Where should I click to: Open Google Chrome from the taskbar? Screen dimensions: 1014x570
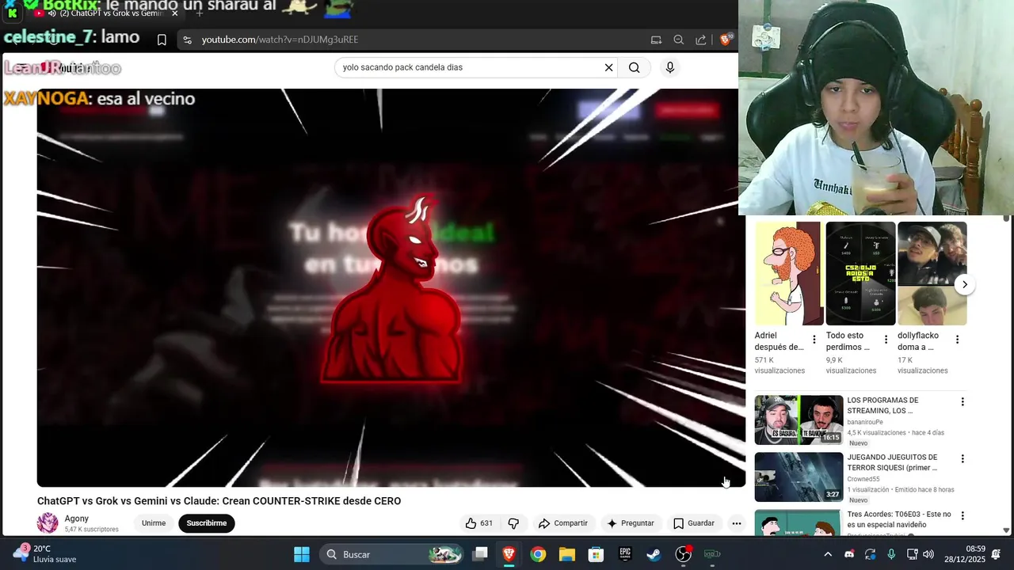point(538,554)
